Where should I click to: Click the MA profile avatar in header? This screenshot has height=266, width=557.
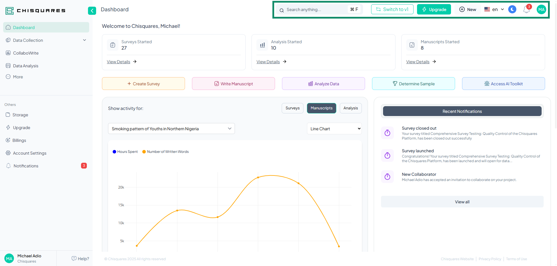(541, 10)
